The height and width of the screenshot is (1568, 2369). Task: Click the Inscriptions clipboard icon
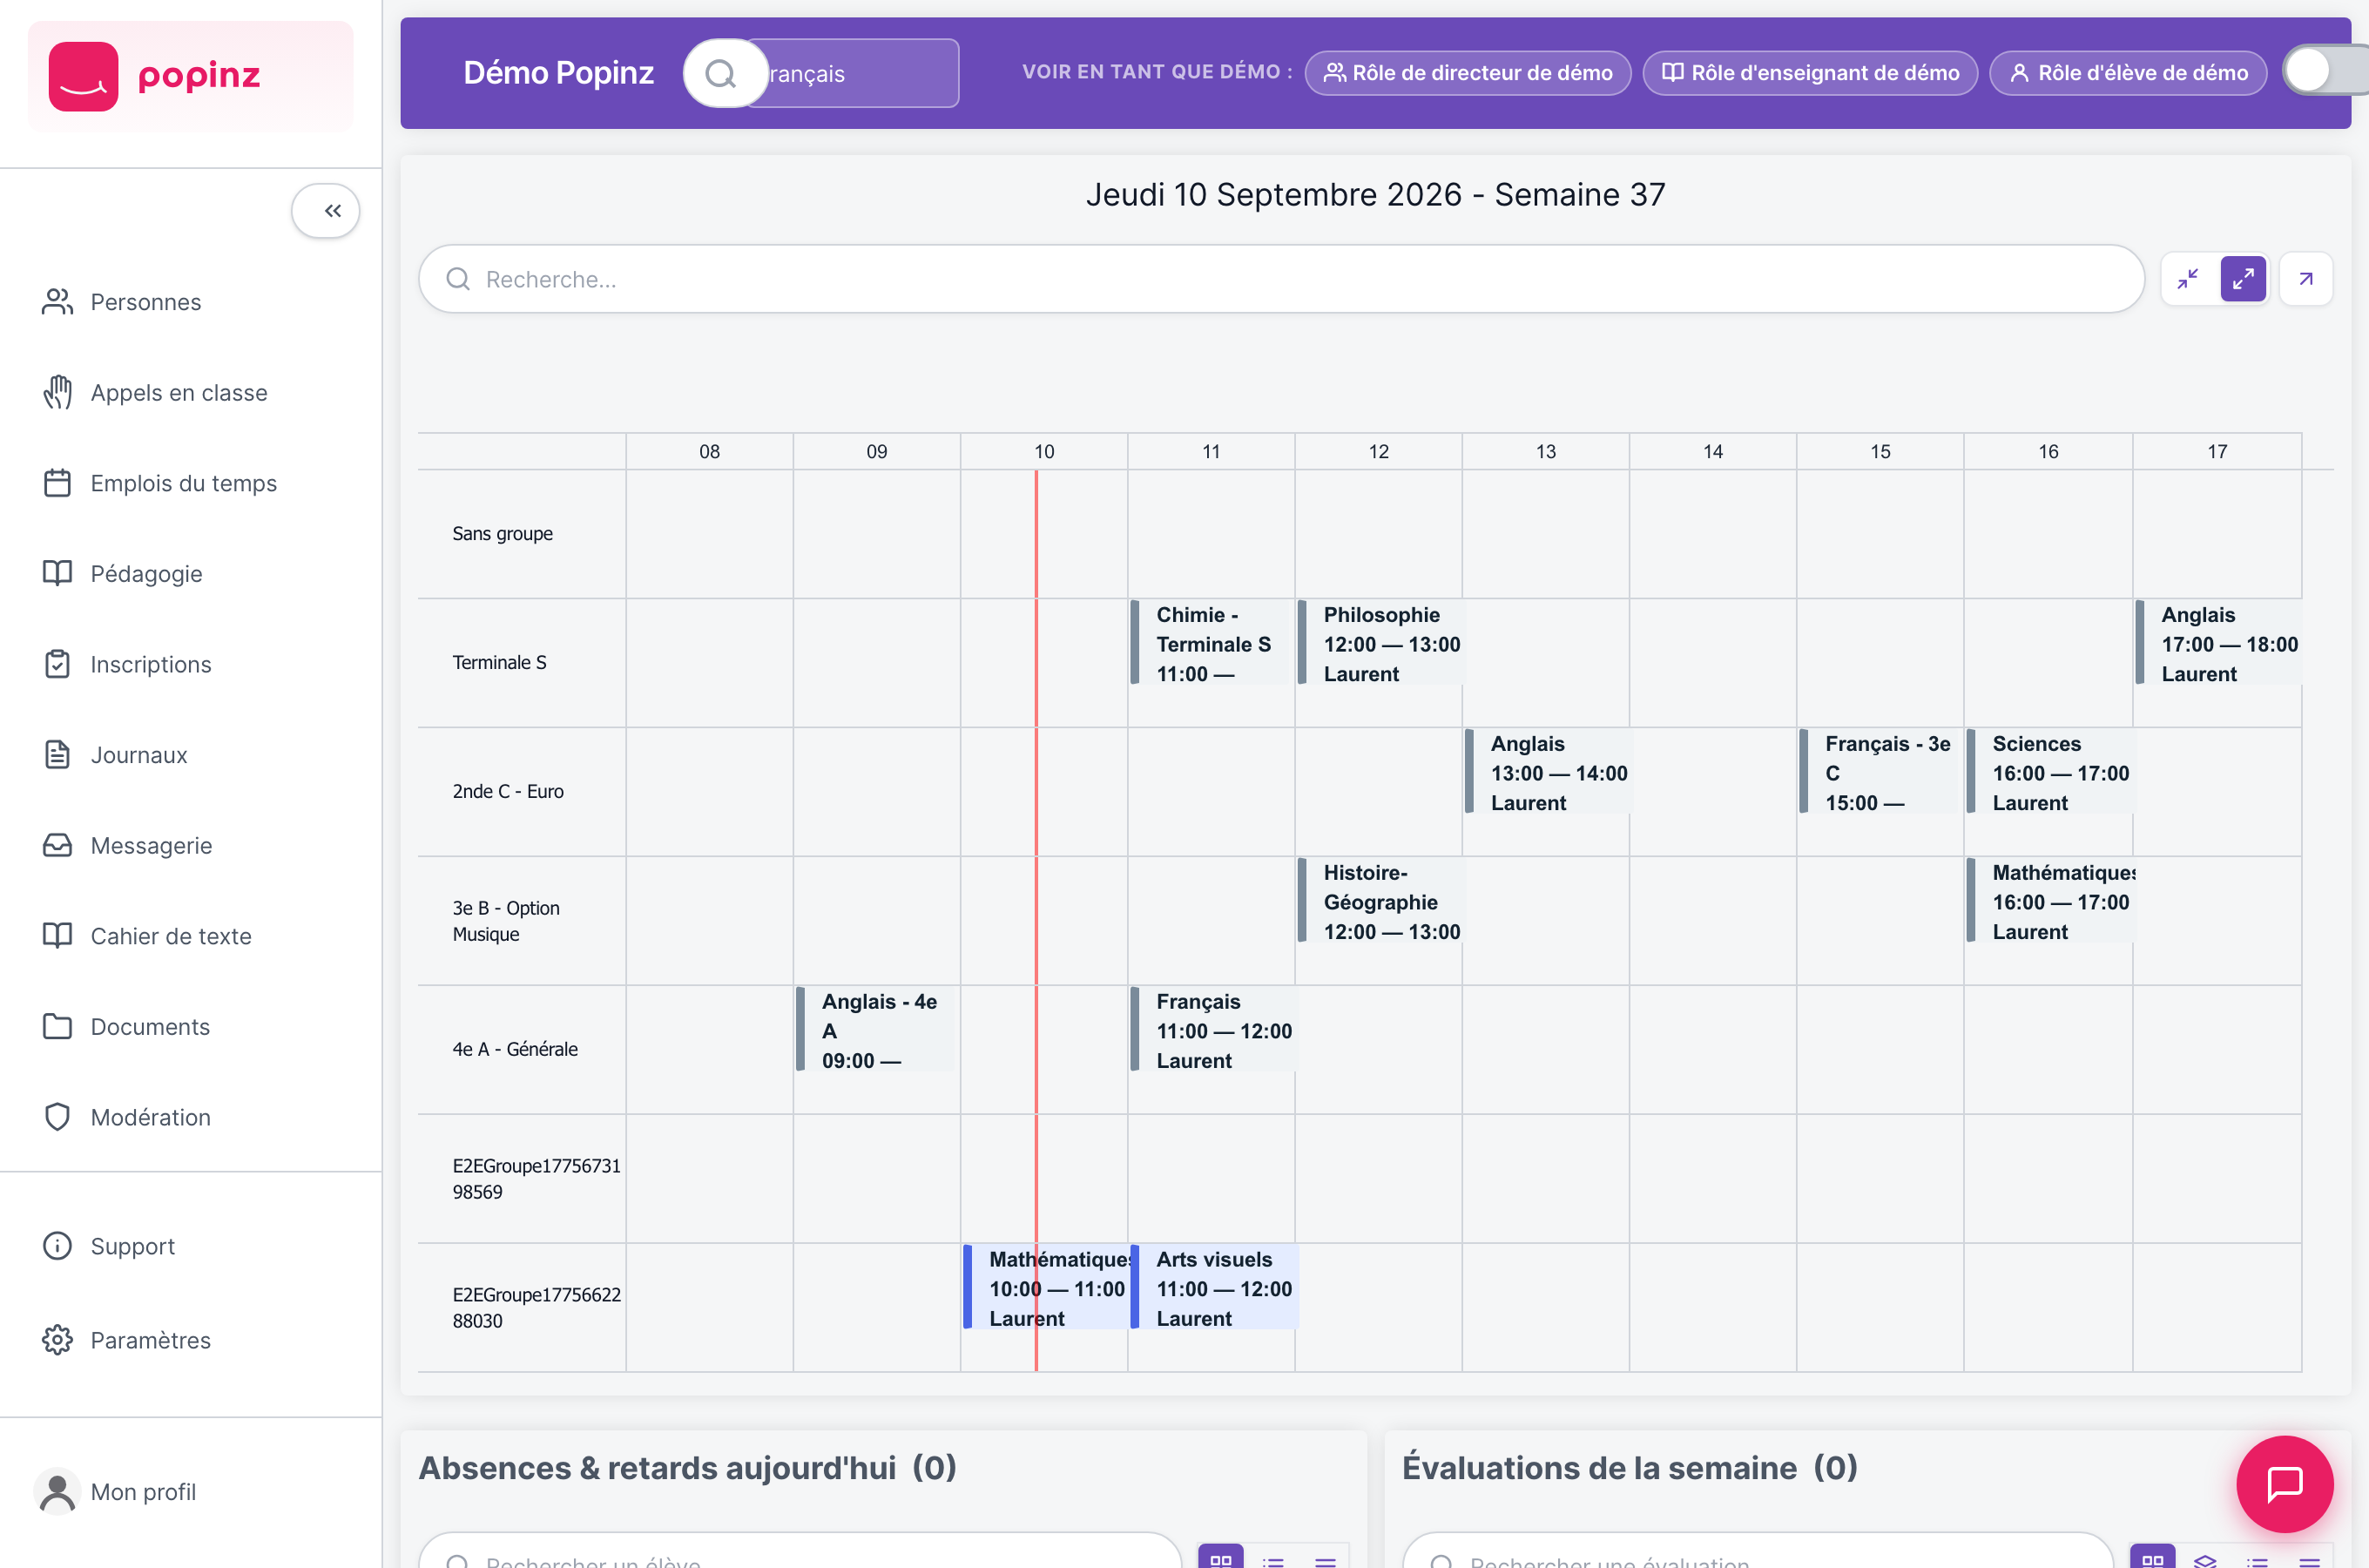pyautogui.click(x=57, y=664)
